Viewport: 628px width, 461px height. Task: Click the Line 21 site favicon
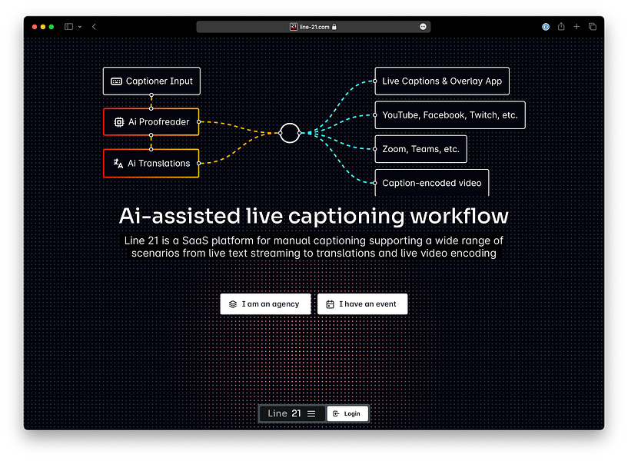(x=294, y=27)
